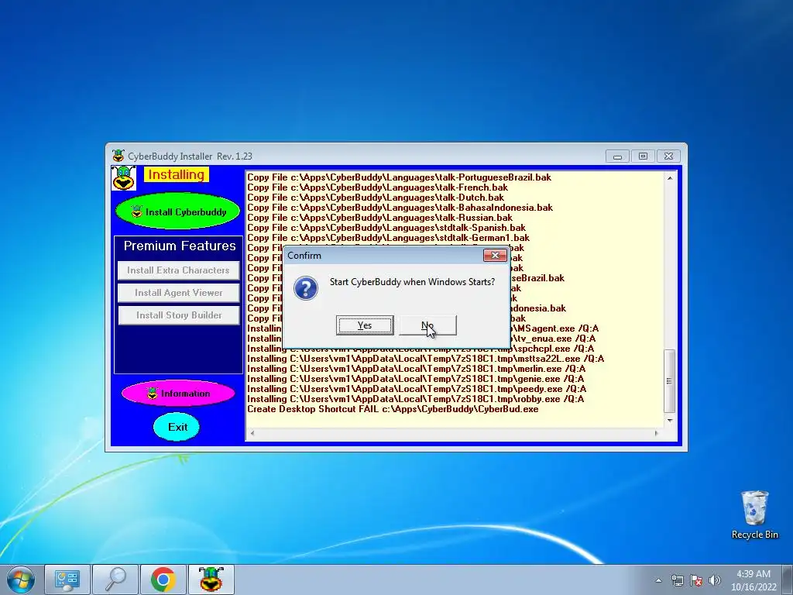The height and width of the screenshot is (595, 793).
Task: Minimize the CyberBuddy Installer window
Action: [617, 156]
